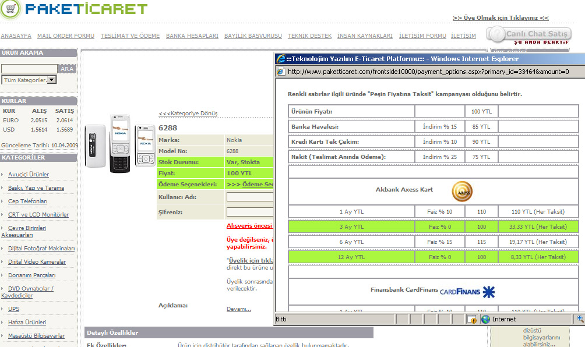Click the Nokia 6288 product image

[120, 143]
